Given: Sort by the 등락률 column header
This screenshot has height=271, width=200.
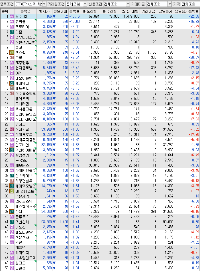Looking at the screenshot, I should coord(74,11).
